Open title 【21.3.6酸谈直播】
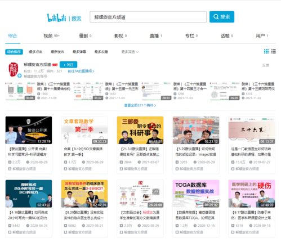The image size is (281, 242). click(140, 151)
